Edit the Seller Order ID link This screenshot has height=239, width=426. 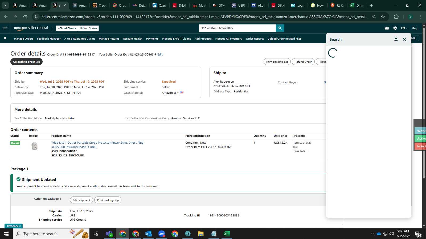pyautogui.click(x=160, y=54)
